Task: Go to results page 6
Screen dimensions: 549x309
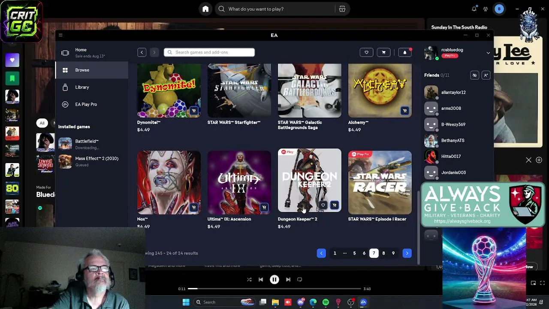Action: coord(364,253)
